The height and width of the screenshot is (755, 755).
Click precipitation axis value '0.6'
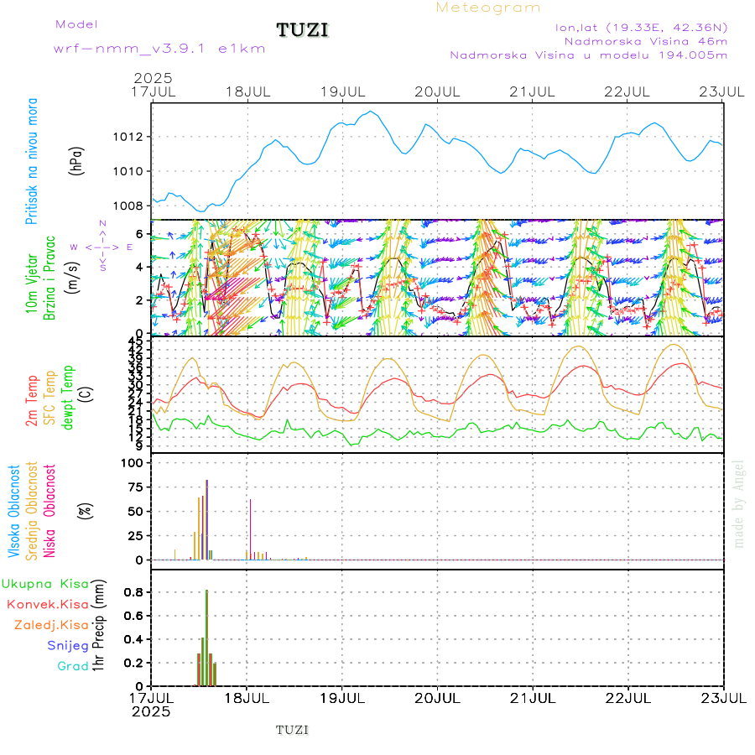point(133,616)
